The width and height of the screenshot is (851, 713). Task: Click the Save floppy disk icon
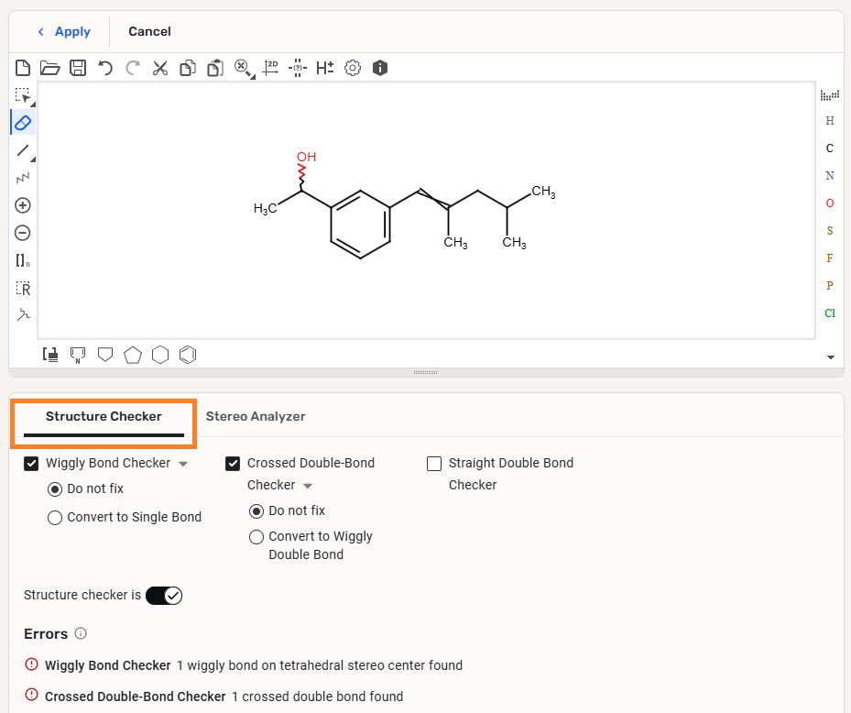coord(78,68)
